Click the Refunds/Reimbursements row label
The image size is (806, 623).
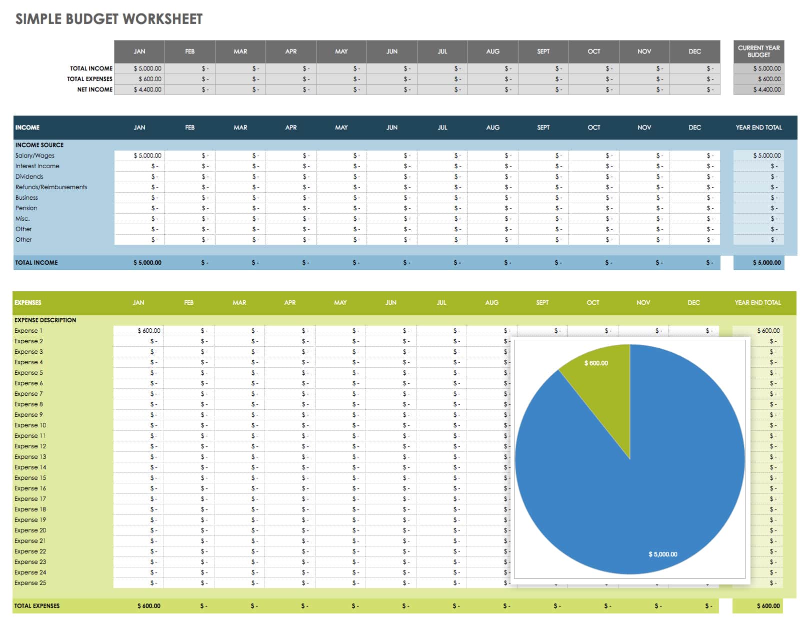coord(51,187)
